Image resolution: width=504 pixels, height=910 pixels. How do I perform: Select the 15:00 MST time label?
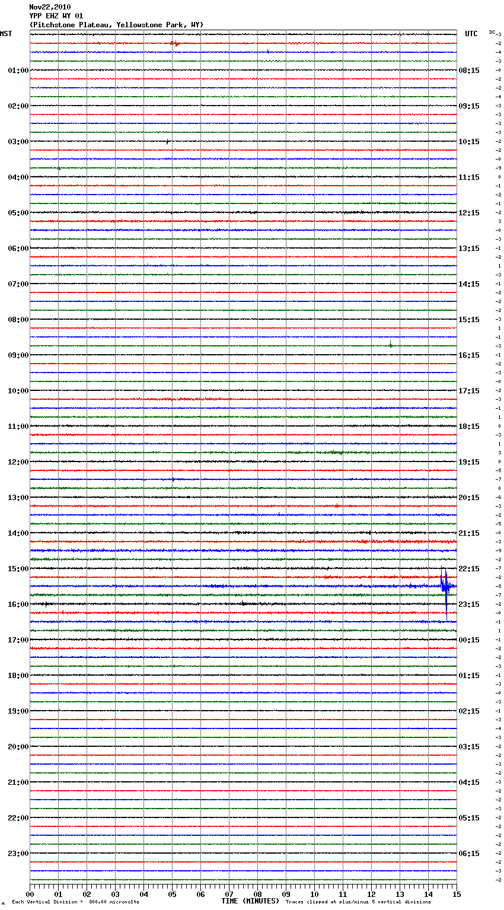pyautogui.click(x=18, y=569)
